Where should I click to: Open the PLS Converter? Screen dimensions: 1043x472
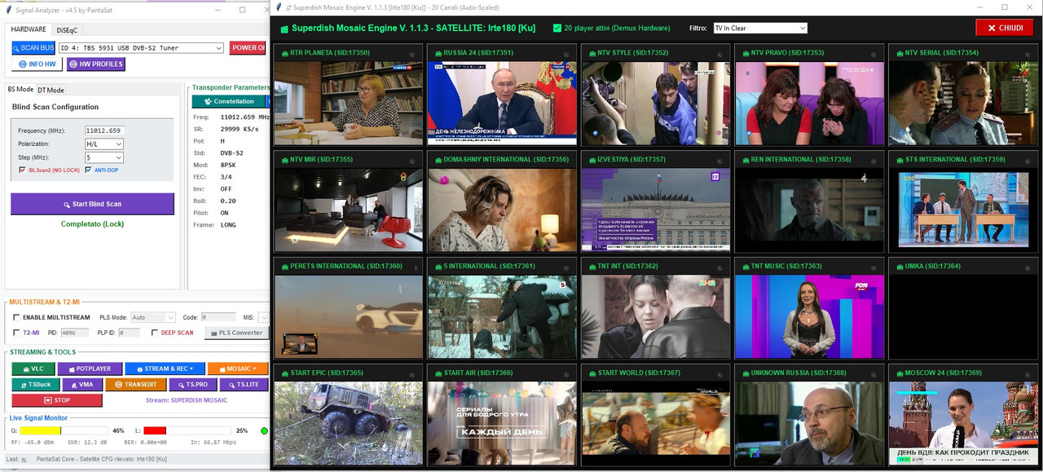236,333
